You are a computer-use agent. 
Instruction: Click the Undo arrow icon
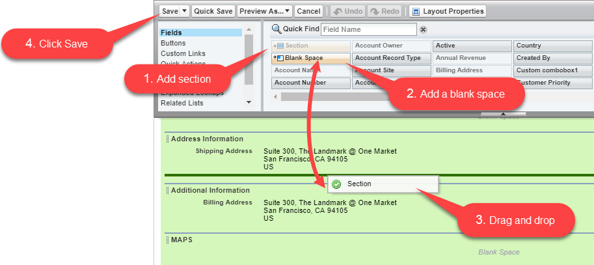(x=337, y=11)
